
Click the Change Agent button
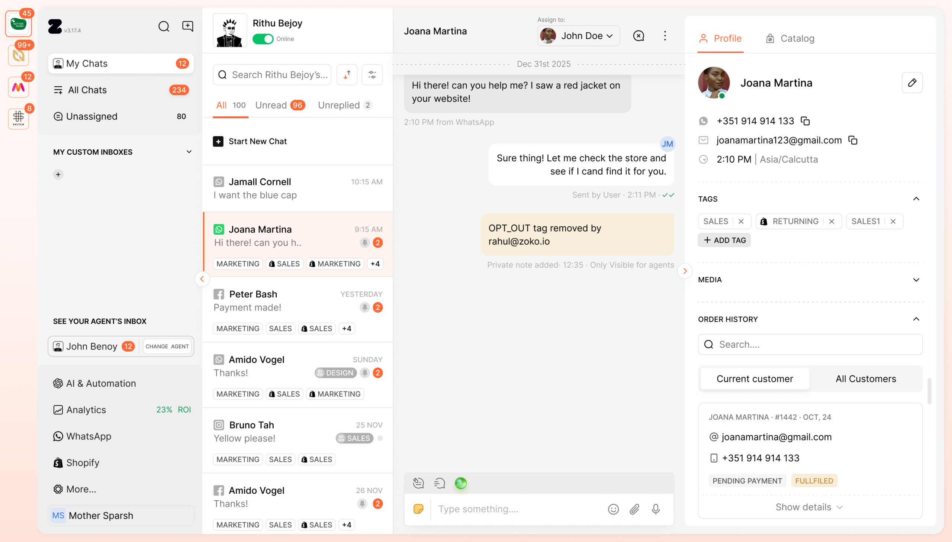[167, 346]
